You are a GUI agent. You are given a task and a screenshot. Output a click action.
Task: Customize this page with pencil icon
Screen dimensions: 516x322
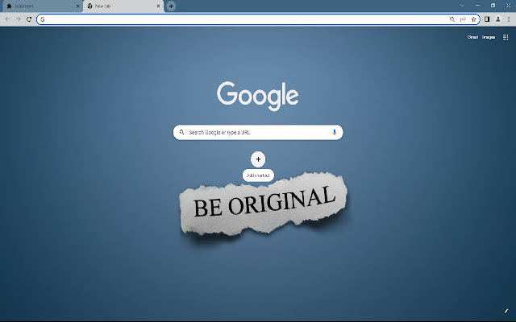pos(506,311)
